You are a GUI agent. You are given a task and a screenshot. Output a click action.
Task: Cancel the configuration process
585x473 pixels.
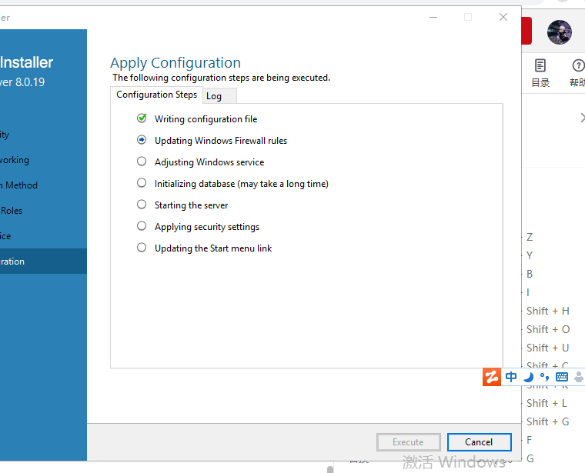coord(479,442)
